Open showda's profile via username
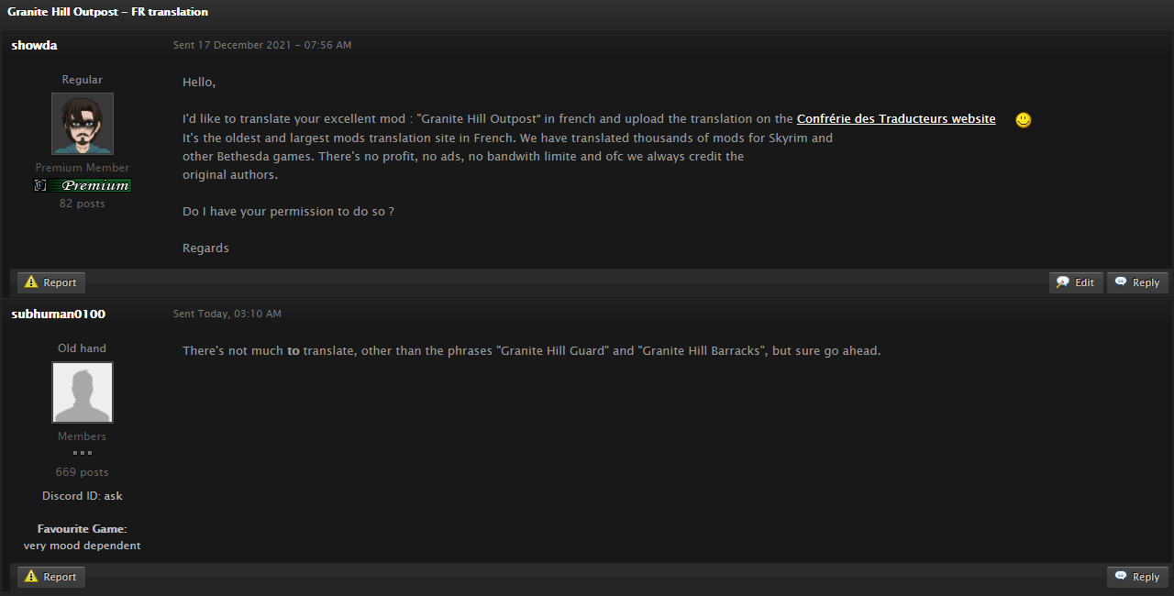The width and height of the screenshot is (1174, 596). coord(34,45)
